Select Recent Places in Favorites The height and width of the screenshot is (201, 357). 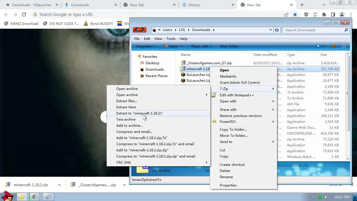click(156, 76)
